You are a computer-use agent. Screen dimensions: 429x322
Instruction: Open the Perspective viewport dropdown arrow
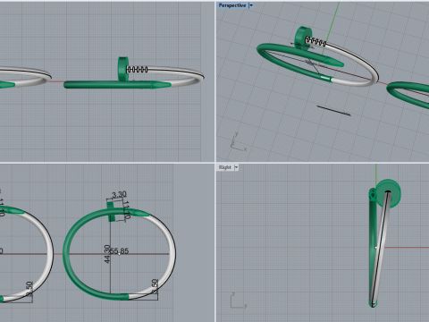coord(251,5)
